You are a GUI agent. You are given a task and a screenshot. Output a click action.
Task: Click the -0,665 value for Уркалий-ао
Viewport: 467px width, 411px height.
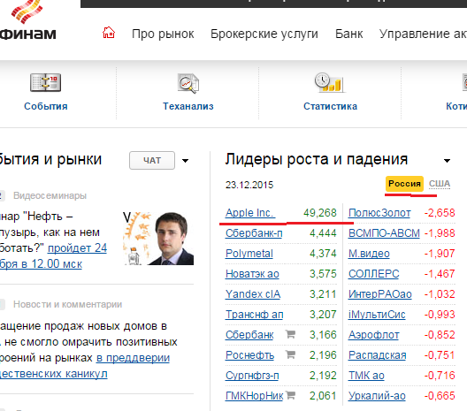440,395
